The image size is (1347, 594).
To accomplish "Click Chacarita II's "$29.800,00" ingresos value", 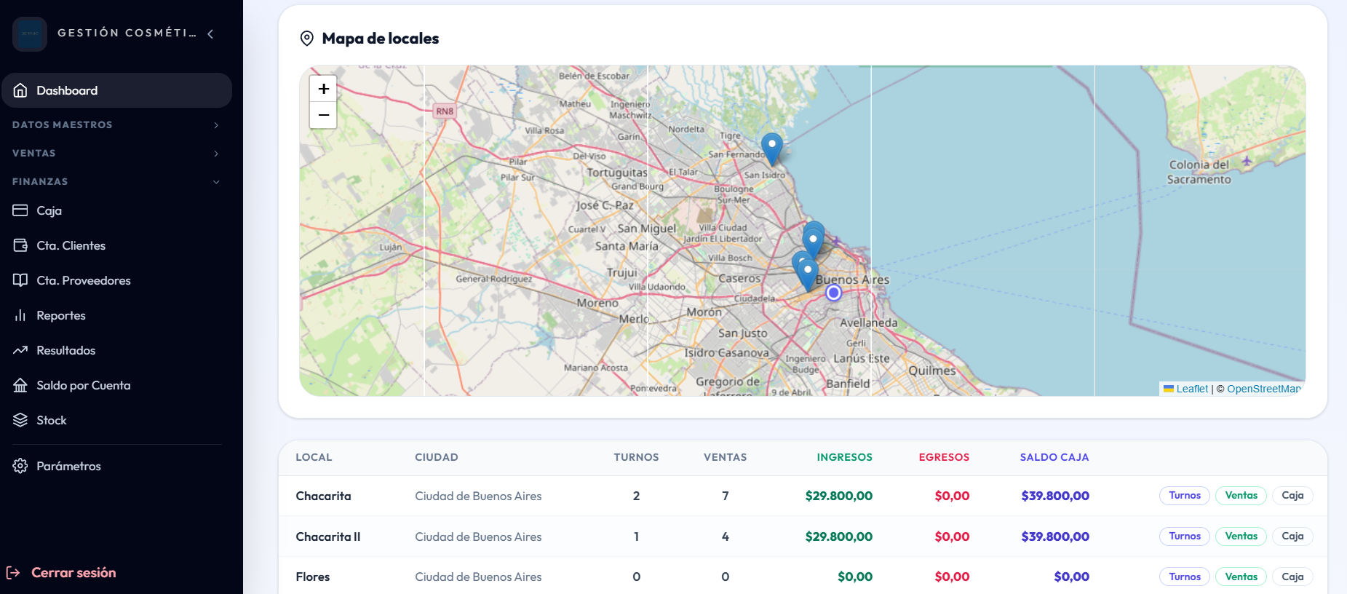I will [x=839, y=536].
